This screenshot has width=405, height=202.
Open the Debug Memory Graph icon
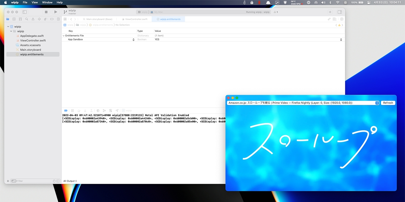click(x=104, y=110)
